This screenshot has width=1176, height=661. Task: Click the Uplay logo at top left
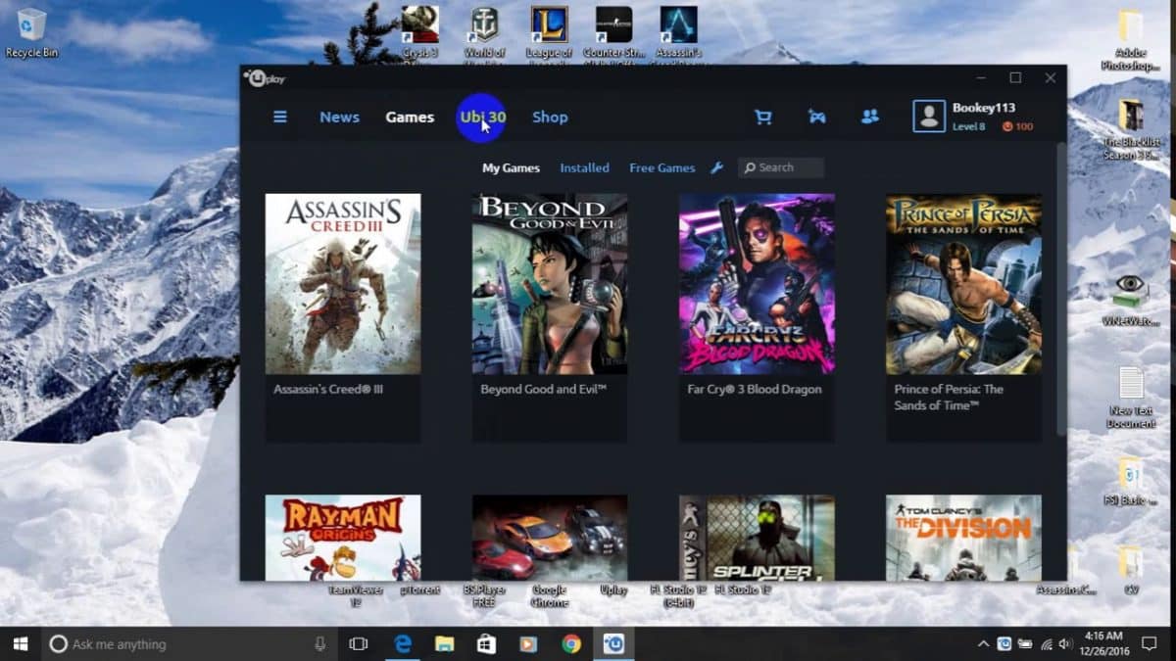(x=263, y=76)
